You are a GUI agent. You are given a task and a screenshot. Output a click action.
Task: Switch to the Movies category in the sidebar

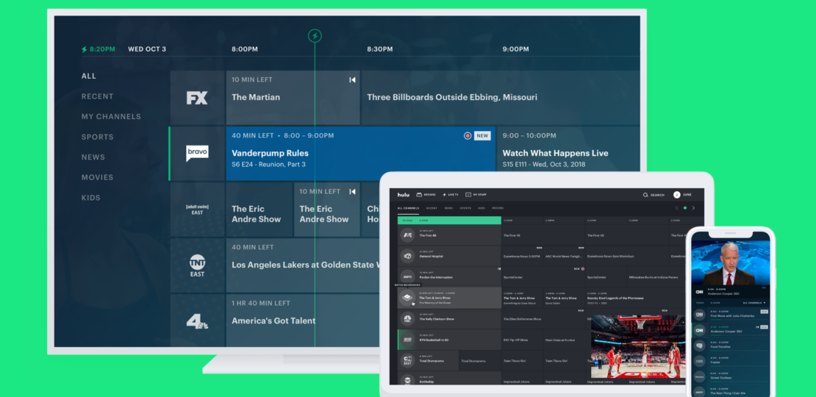pos(98,177)
